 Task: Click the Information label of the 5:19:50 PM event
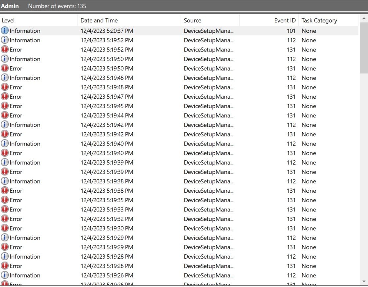(25, 59)
